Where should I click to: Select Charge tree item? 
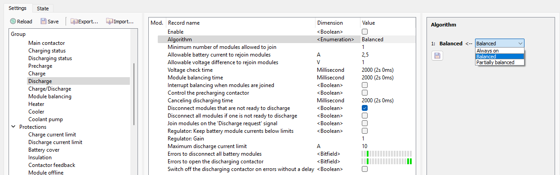37,74
